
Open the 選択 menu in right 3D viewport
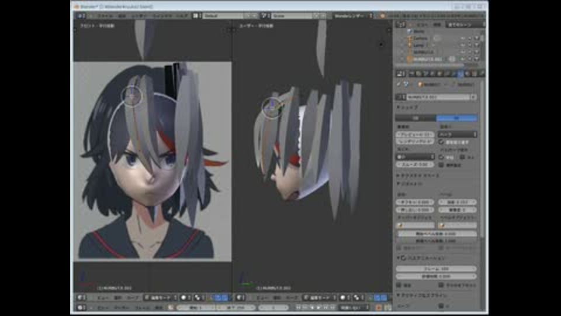coord(277,298)
